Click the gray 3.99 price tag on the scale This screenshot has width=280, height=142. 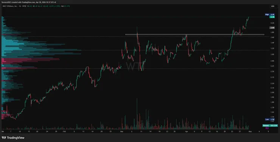272,28
